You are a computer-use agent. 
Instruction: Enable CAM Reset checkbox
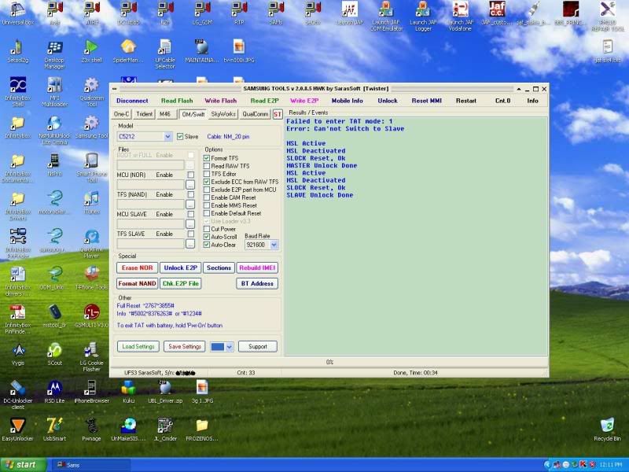click(x=207, y=197)
